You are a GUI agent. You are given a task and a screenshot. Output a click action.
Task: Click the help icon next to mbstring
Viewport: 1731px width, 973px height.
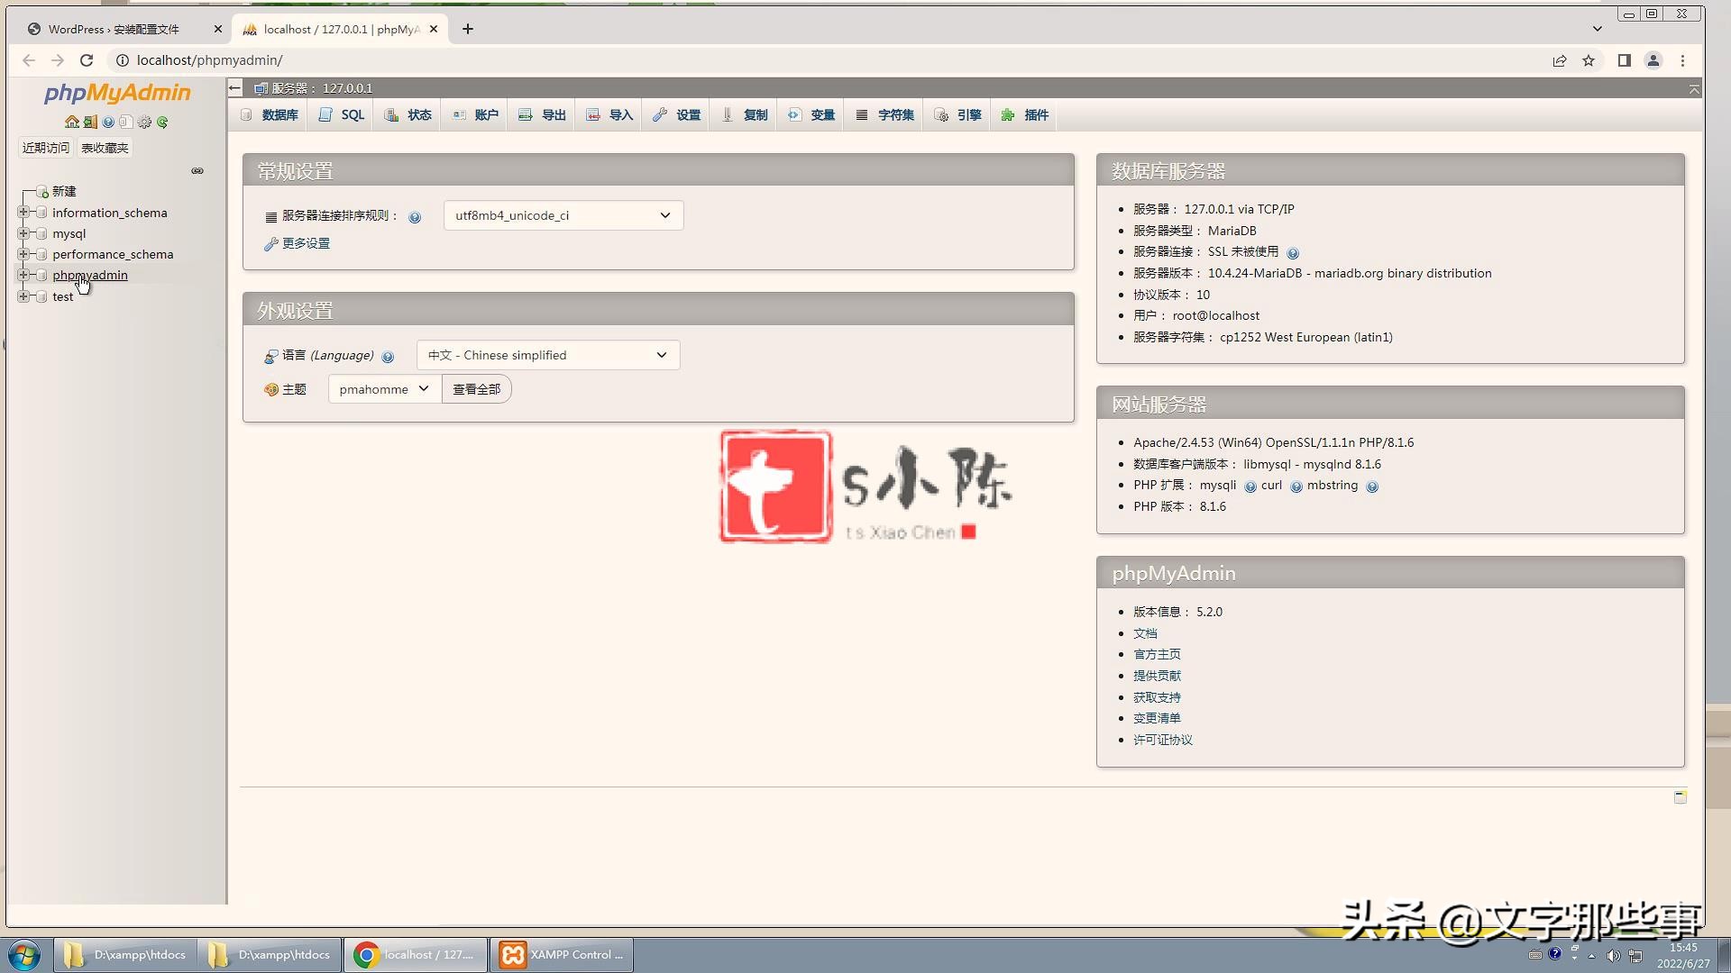[1372, 486]
